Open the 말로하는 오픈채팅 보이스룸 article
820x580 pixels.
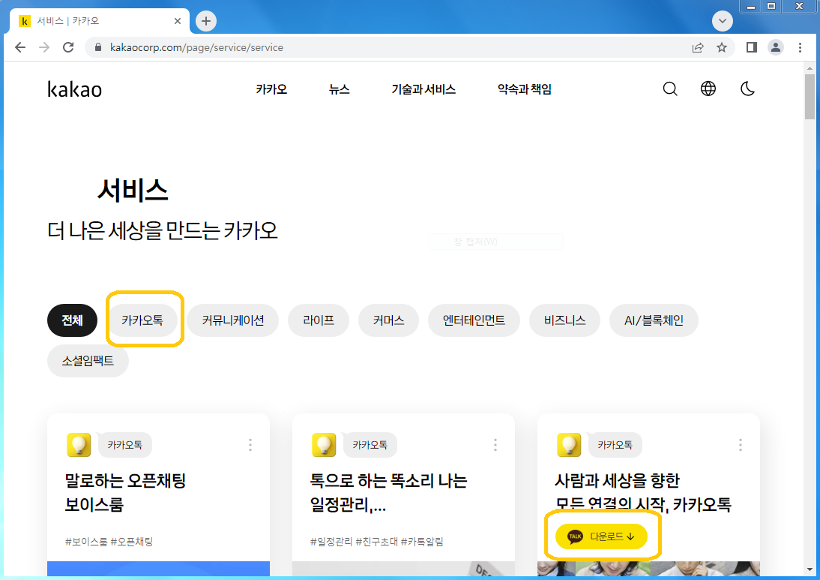(x=125, y=492)
